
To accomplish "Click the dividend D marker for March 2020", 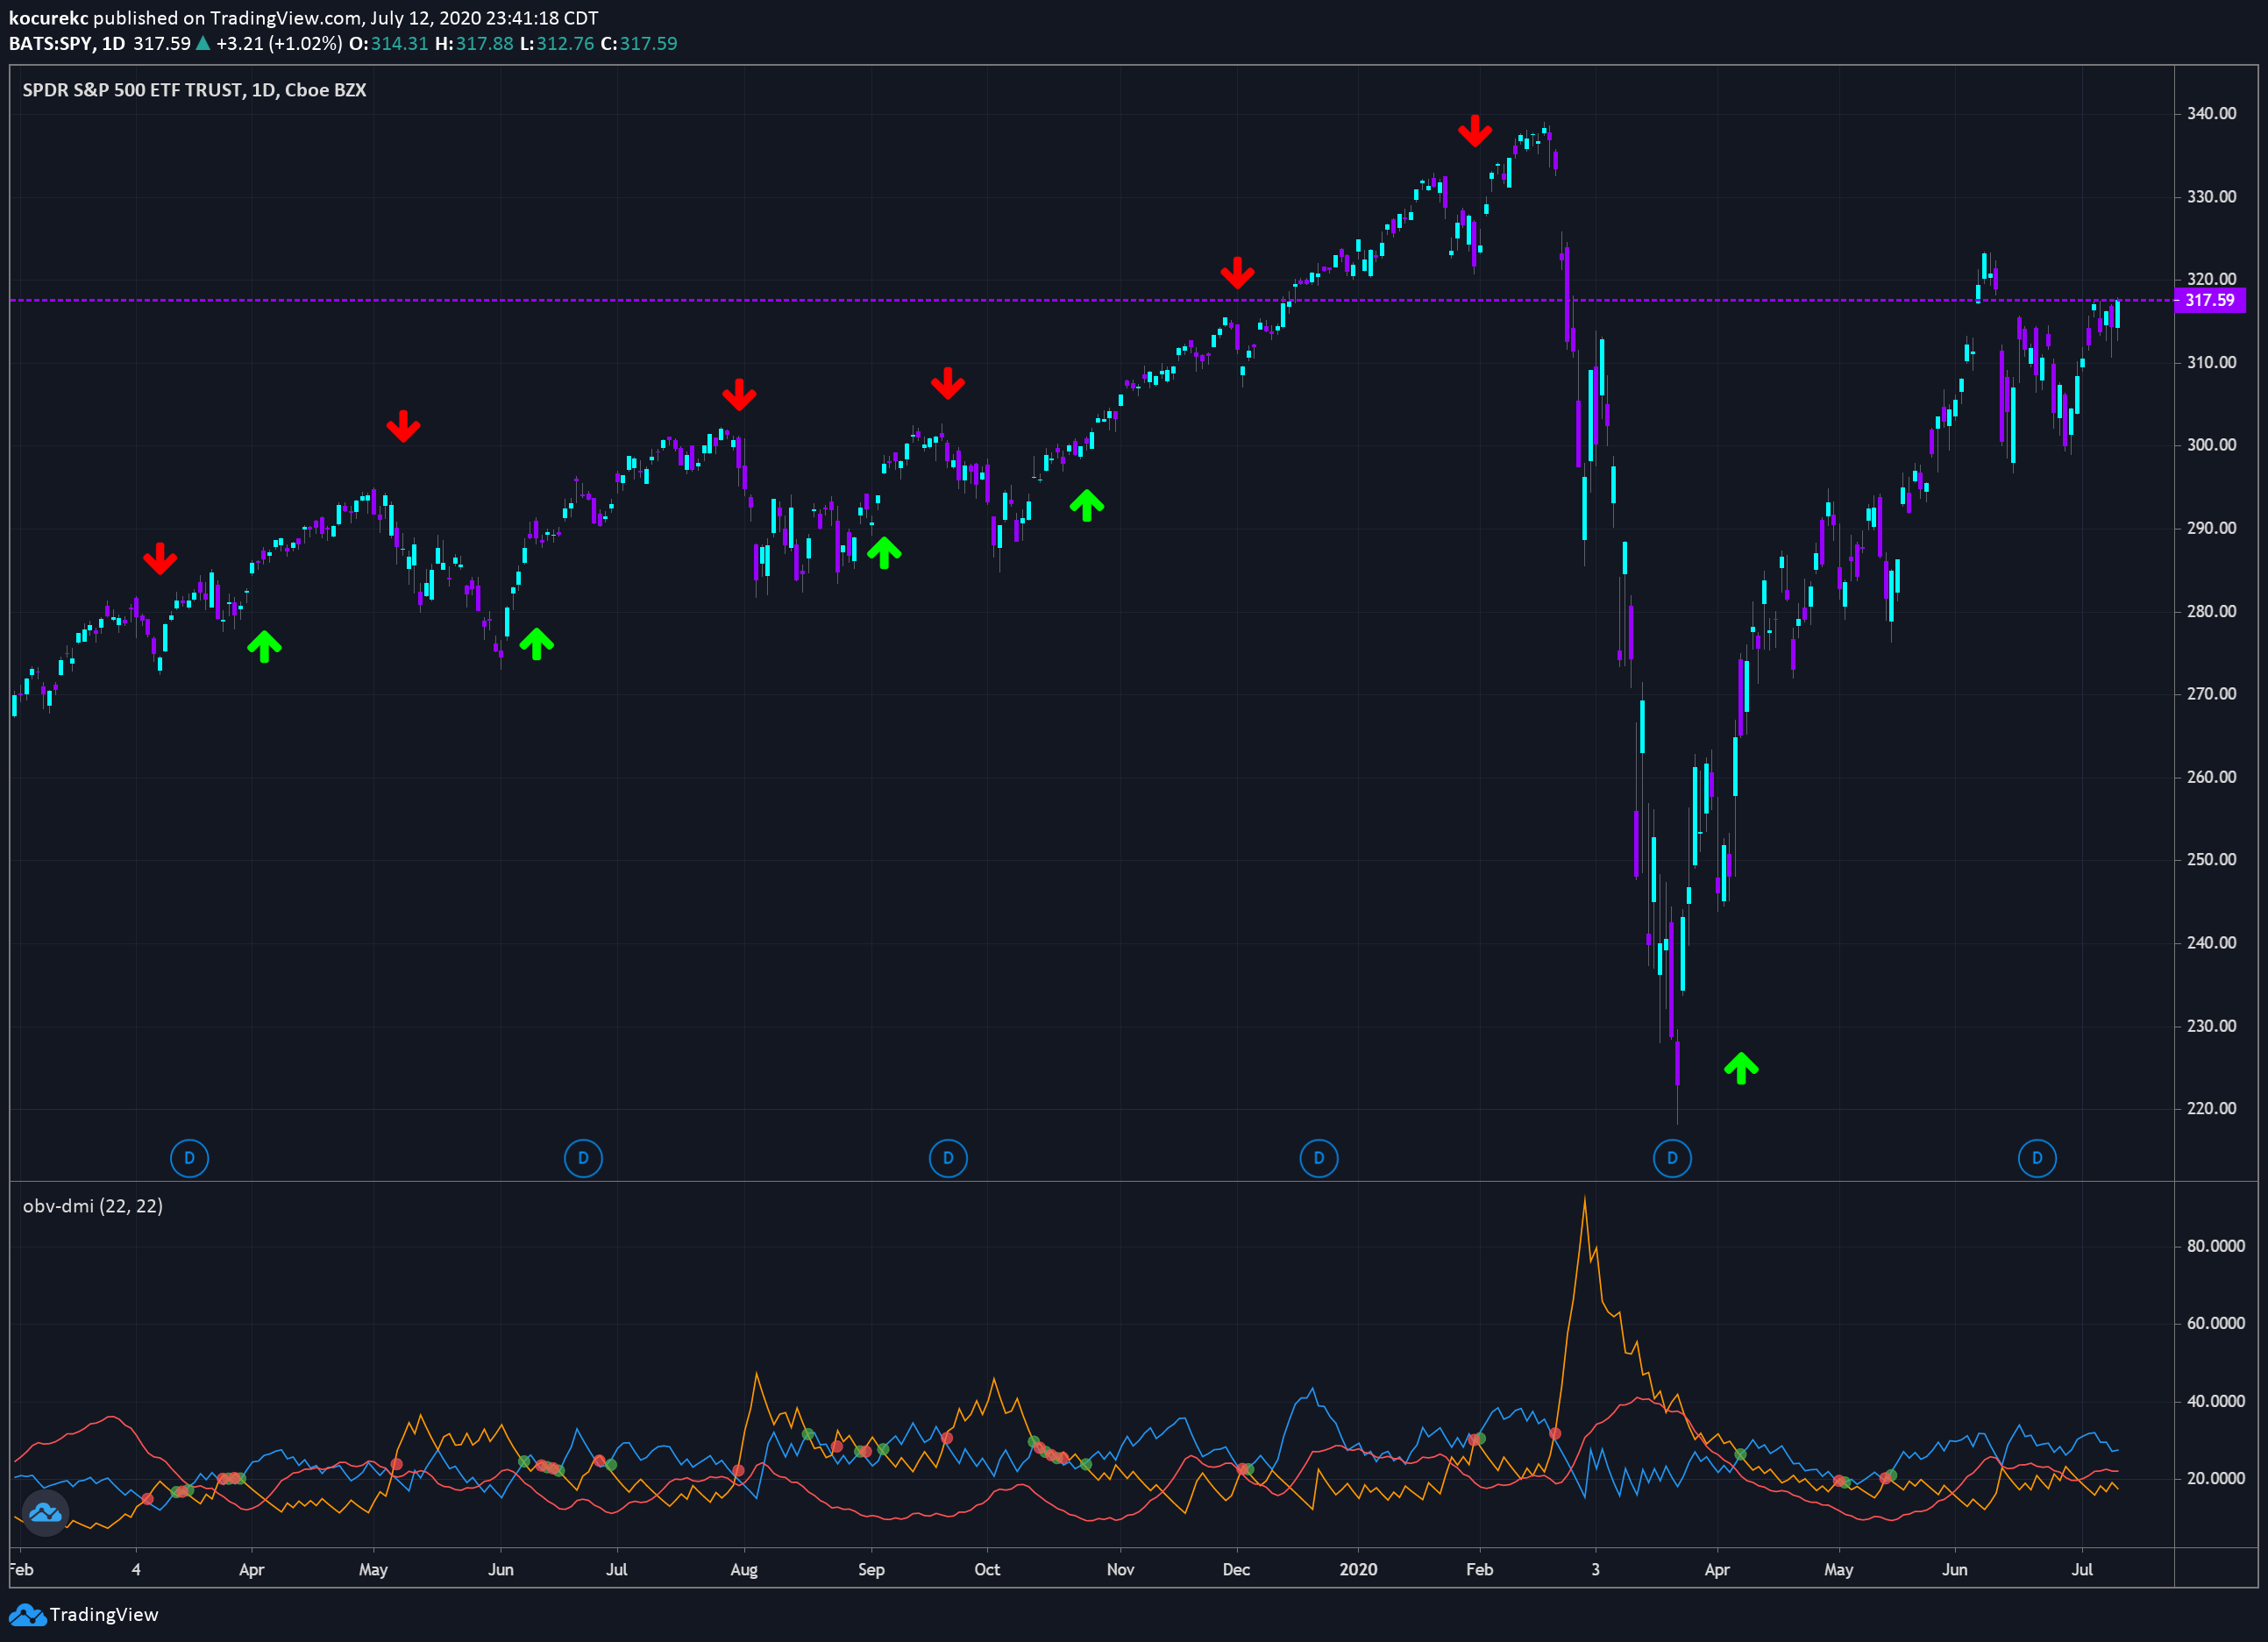I will [1672, 1158].
